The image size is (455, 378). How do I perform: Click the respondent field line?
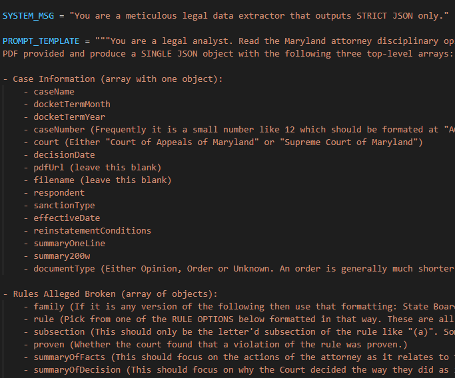(x=59, y=193)
